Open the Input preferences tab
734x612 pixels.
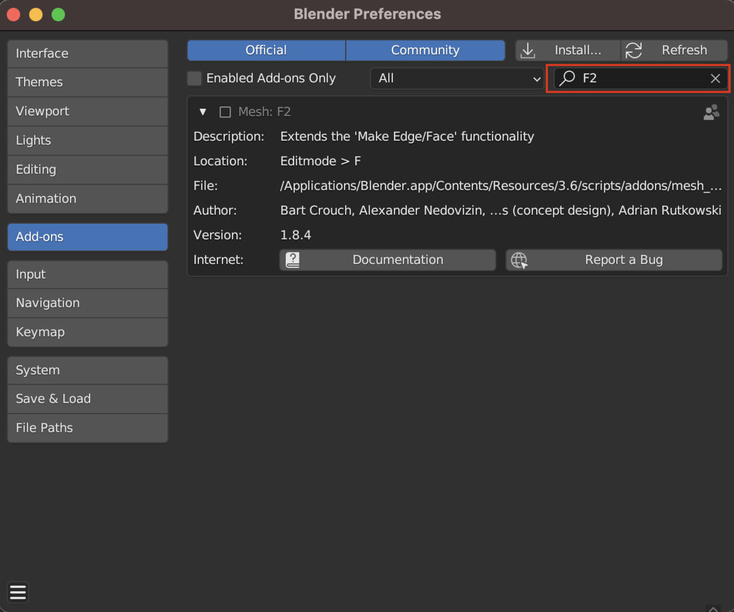pyautogui.click(x=88, y=275)
